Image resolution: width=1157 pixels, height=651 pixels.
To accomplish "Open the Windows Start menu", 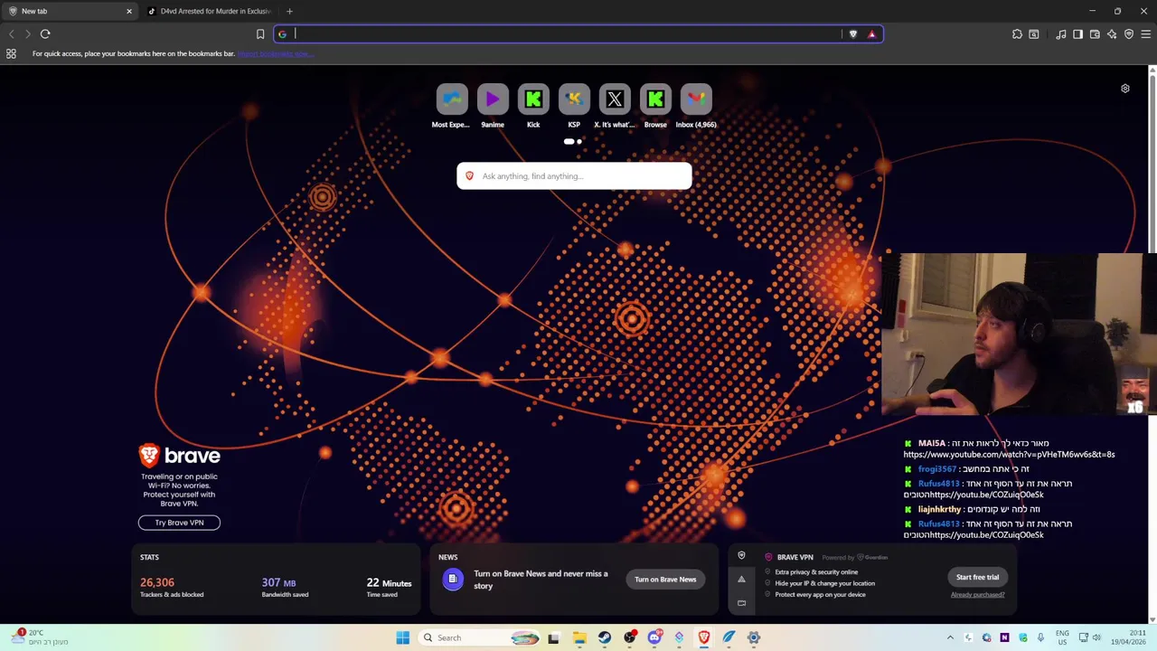I will [402, 637].
